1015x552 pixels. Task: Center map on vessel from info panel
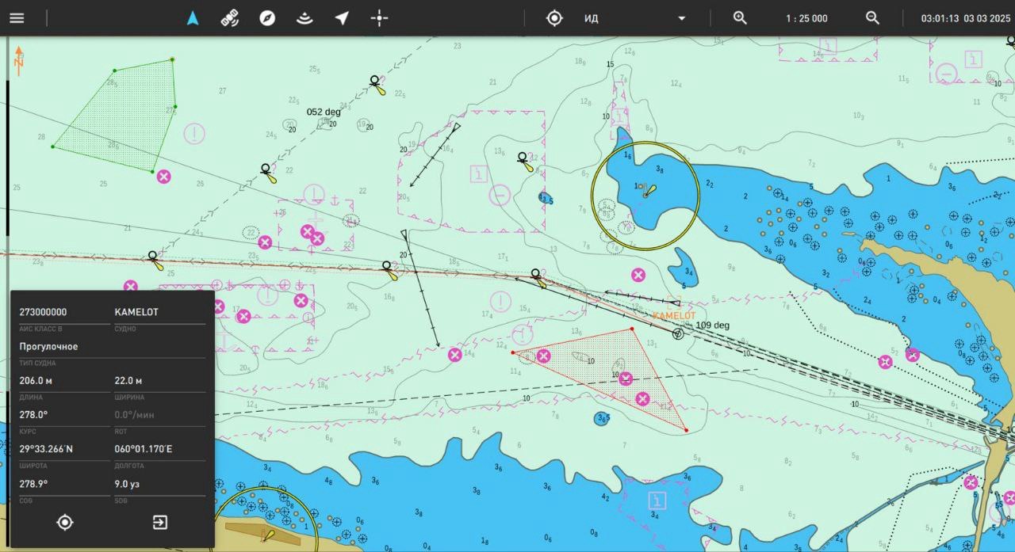click(65, 523)
